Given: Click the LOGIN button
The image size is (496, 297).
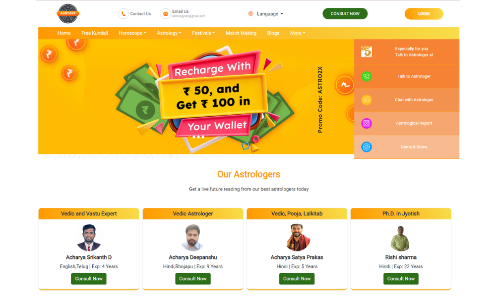Looking at the screenshot, I should [424, 13].
